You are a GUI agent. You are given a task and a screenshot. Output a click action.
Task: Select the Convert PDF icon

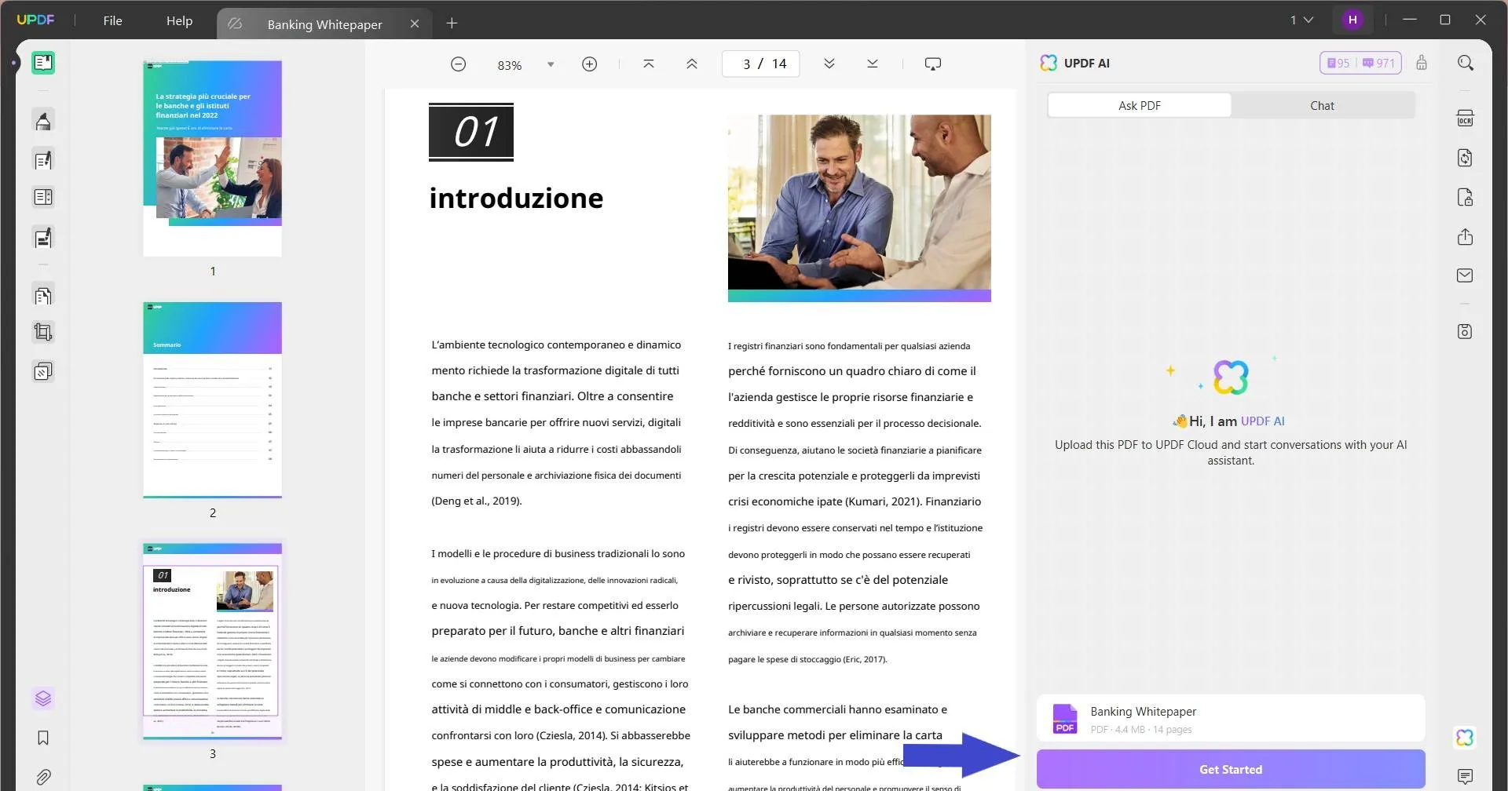pyautogui.click(x=1466, y=158)
